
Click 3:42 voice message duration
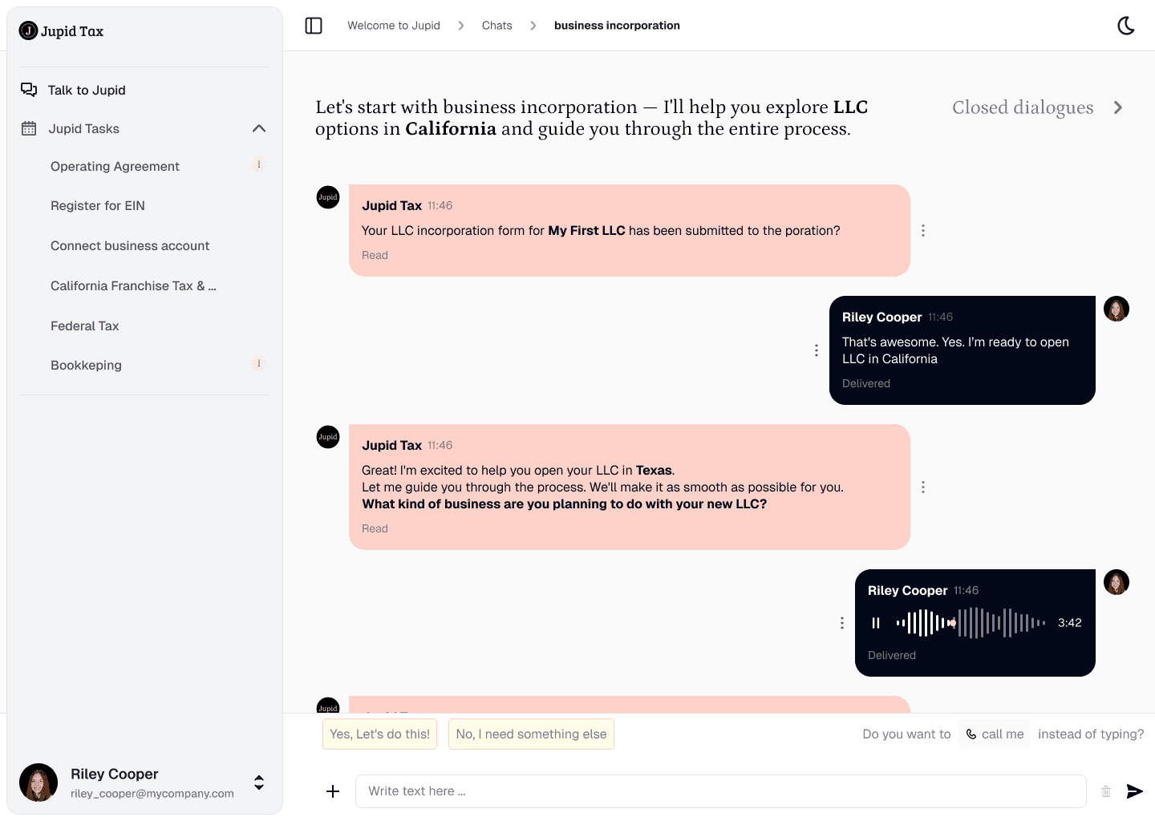(x=1070, y=623)
